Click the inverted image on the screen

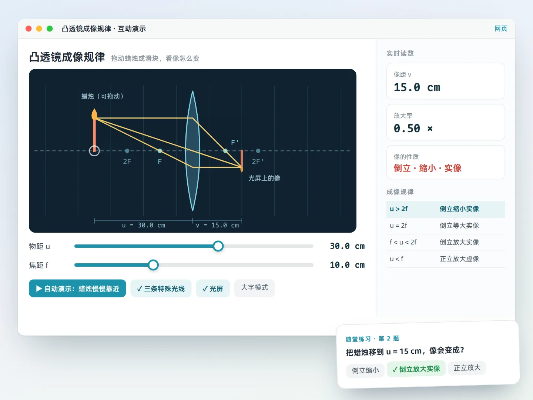(x=242, y=161)
